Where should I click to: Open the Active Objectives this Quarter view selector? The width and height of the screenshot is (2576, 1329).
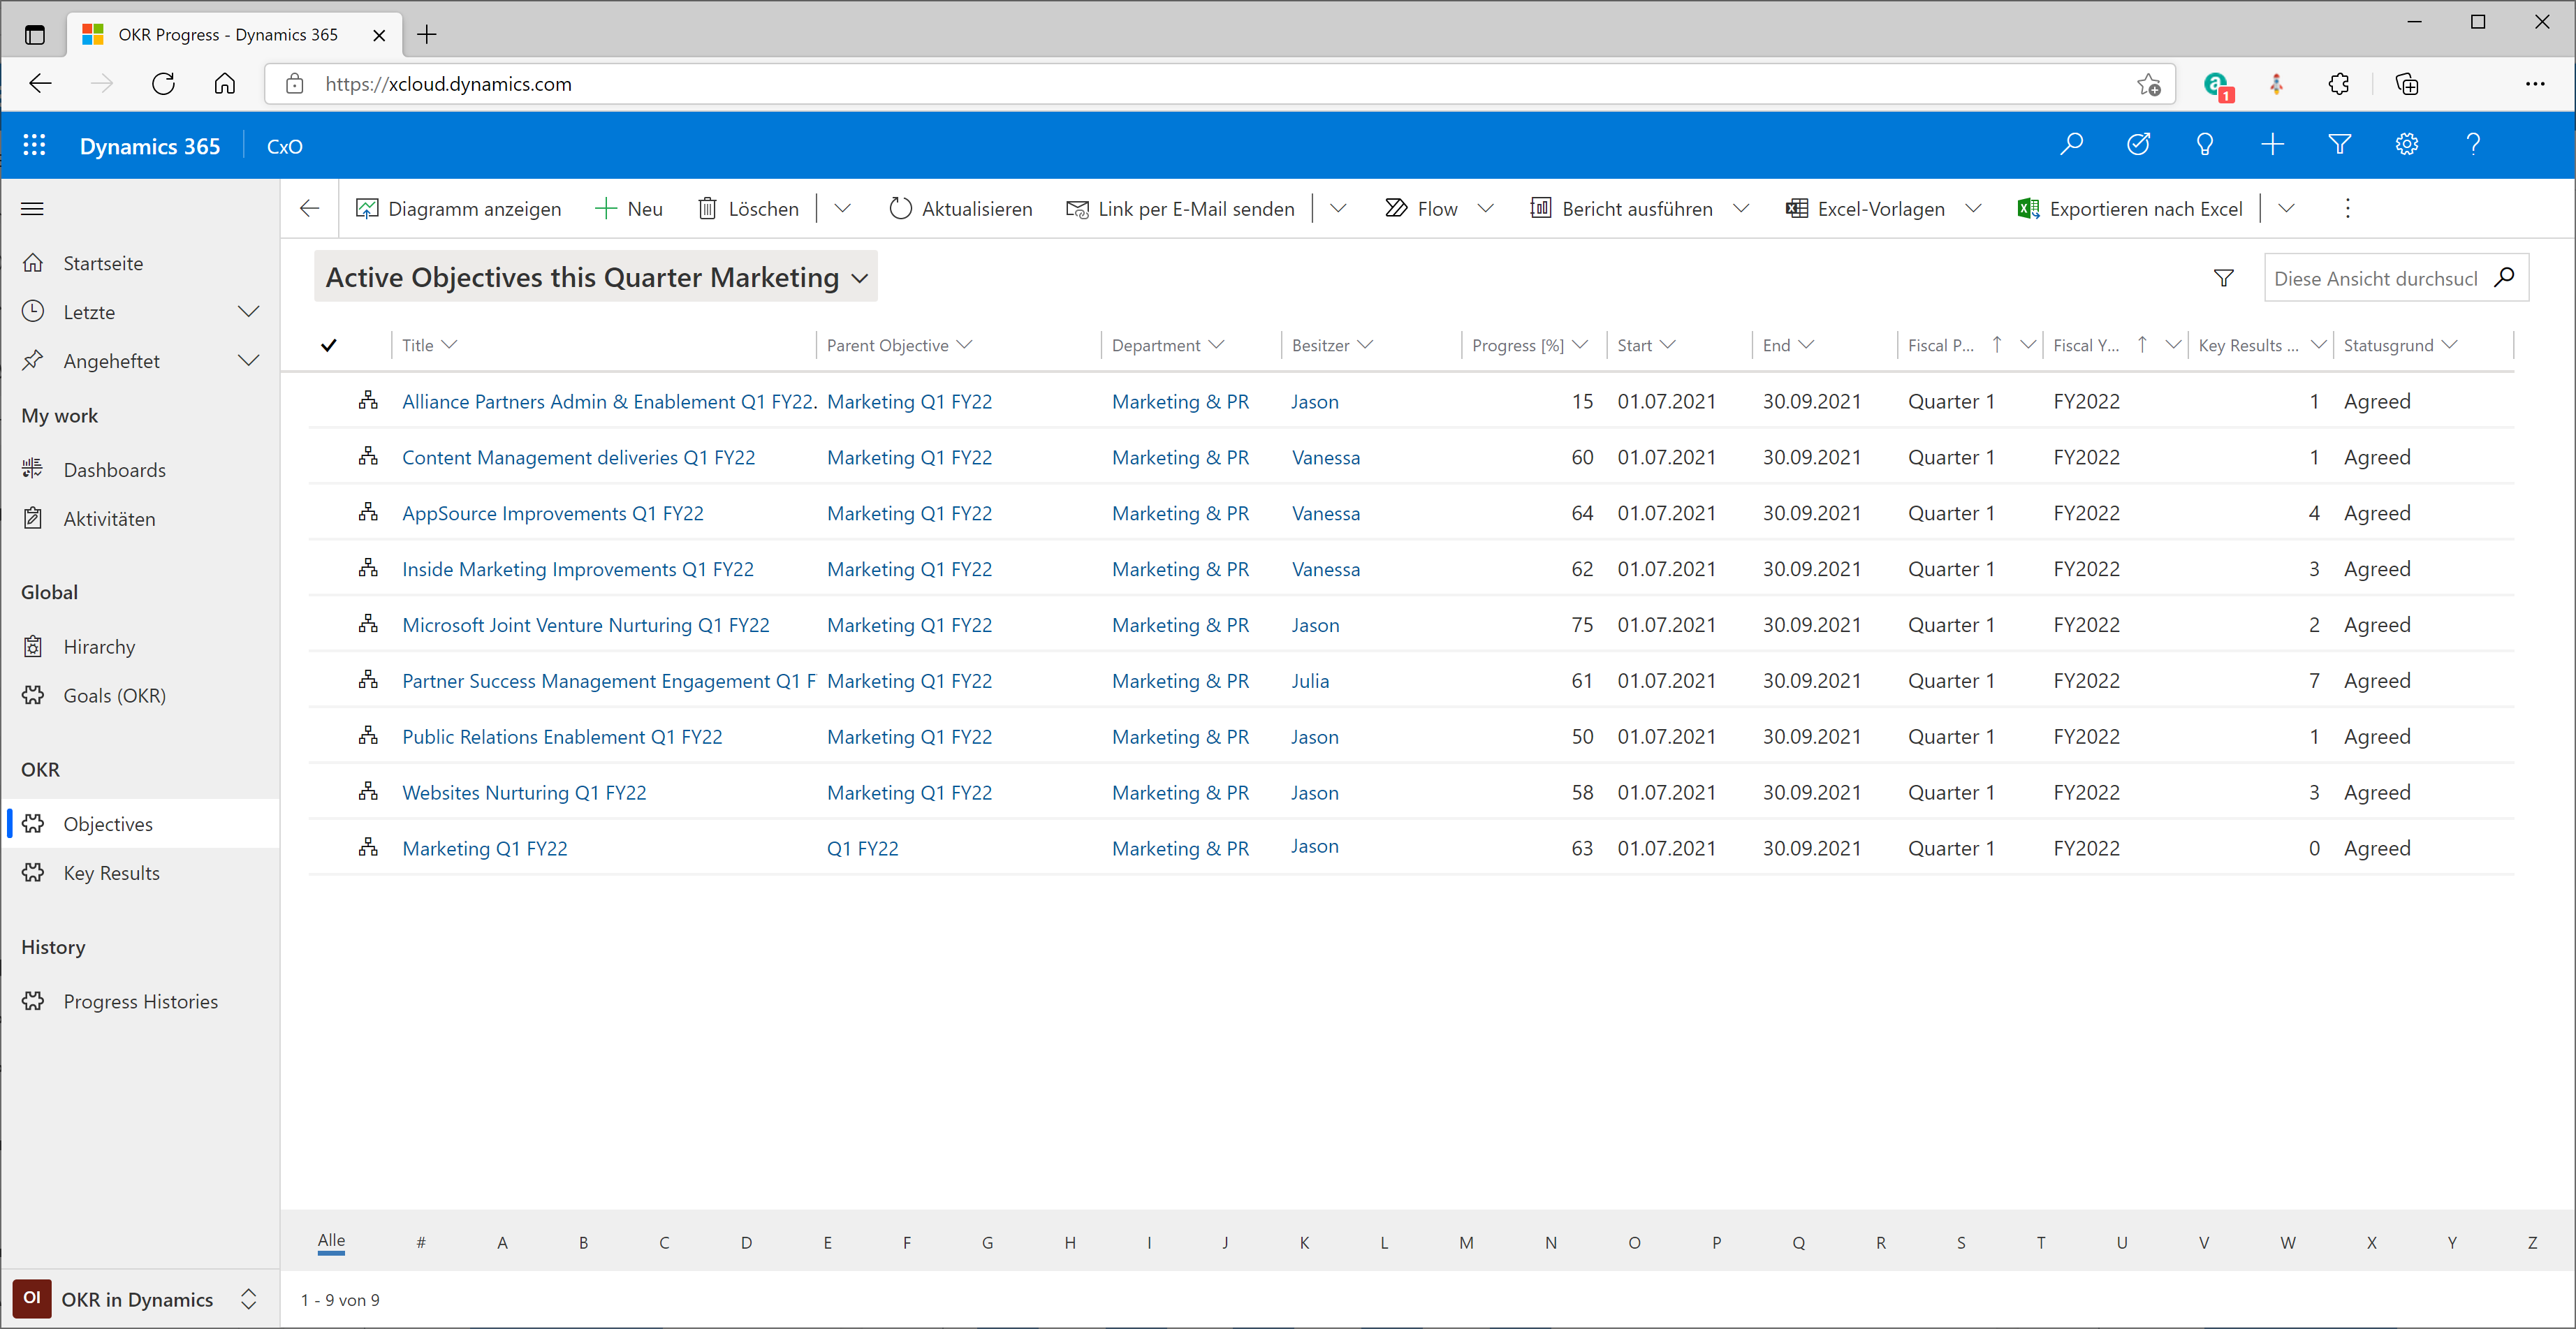coord(595,277)
